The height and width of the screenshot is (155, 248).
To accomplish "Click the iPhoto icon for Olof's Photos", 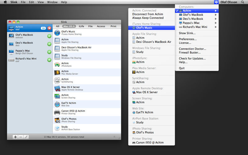I will click(x=57, y=120).
